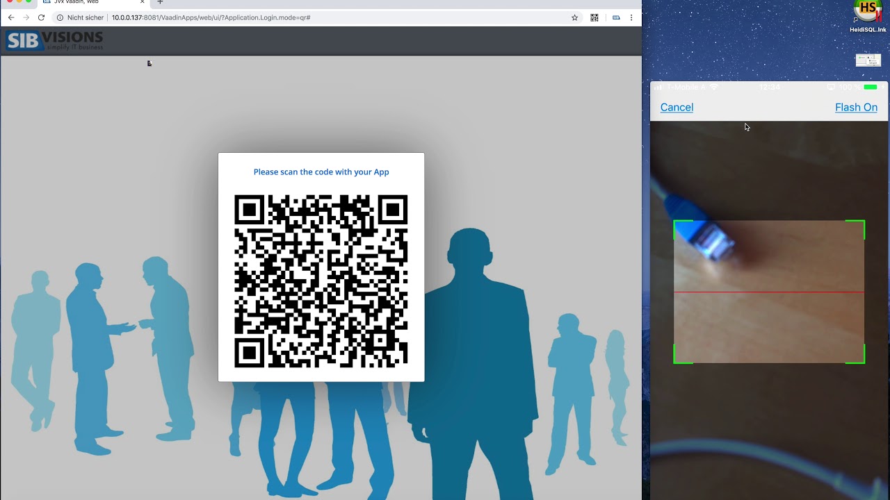Select the JVx Vaadin Web tab

click(x=92, y=3)
